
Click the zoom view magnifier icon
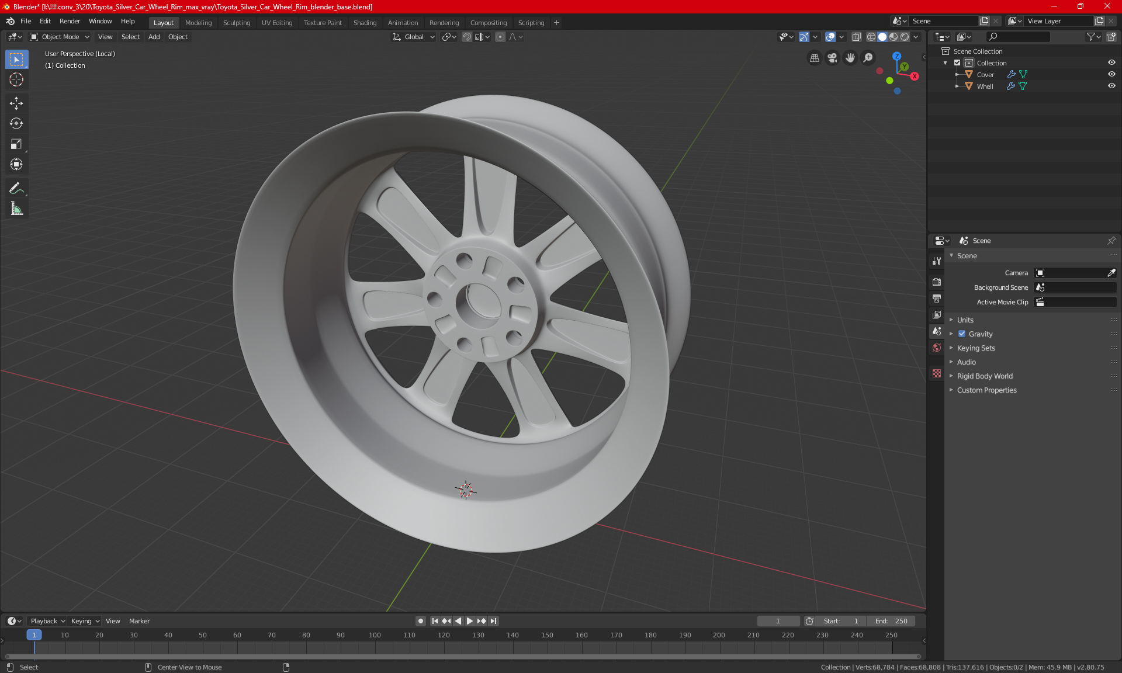click(868, 58)
